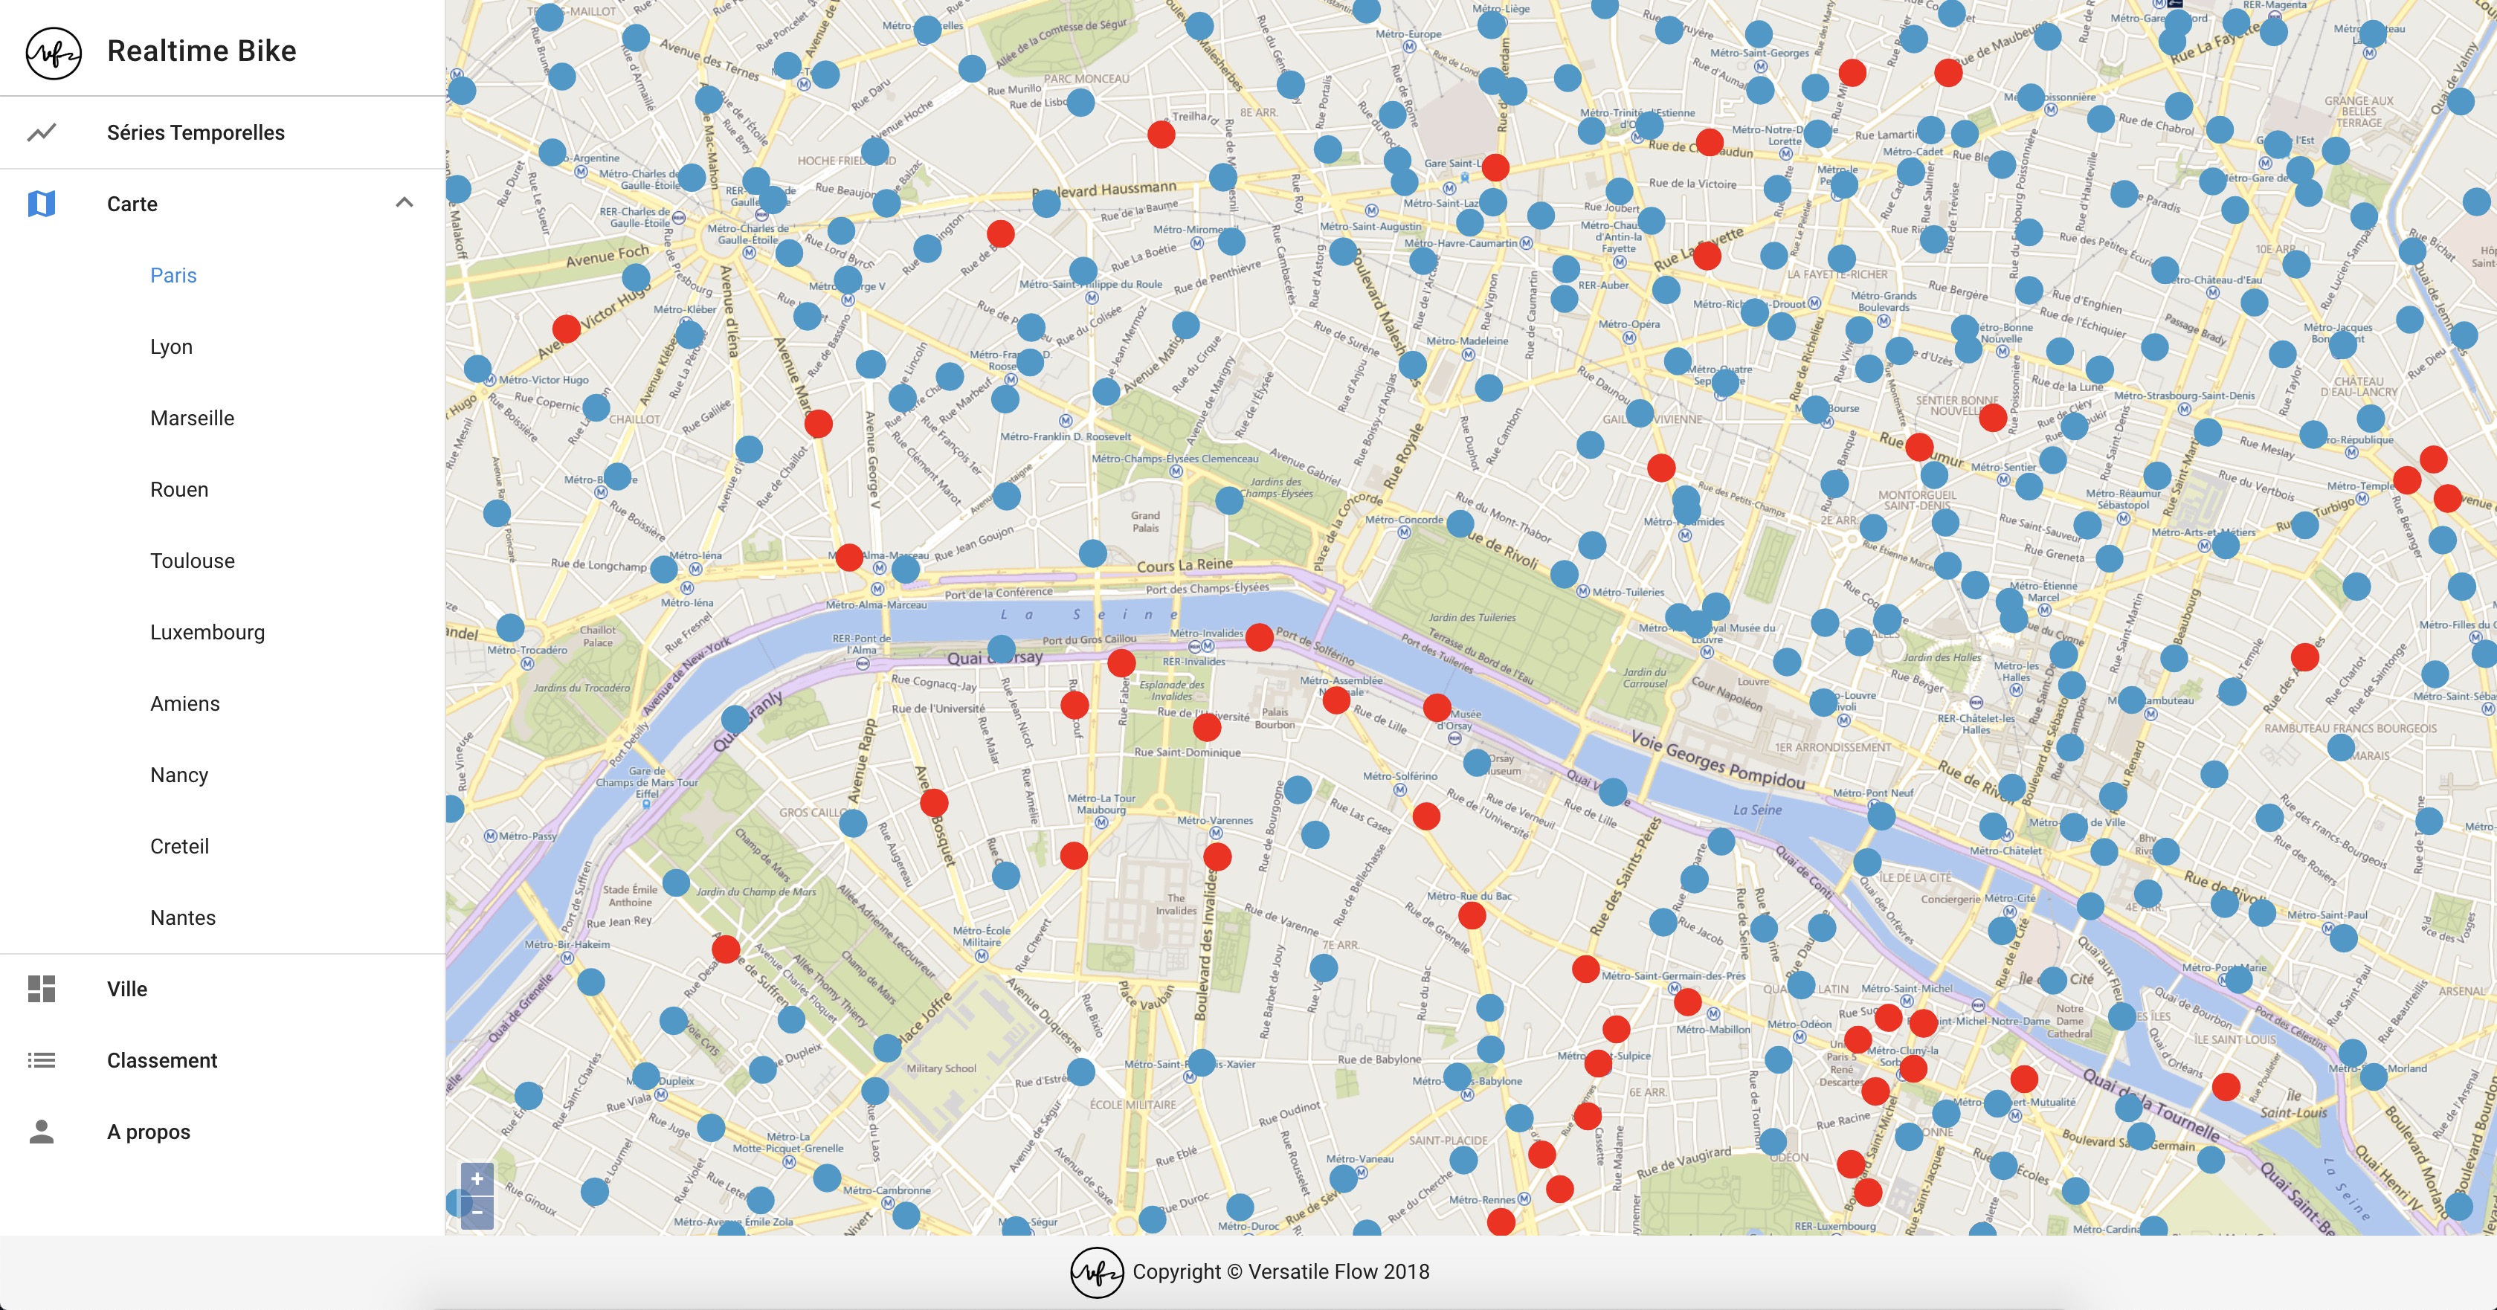Zoom in with the map plus button

click(477, 1179)
